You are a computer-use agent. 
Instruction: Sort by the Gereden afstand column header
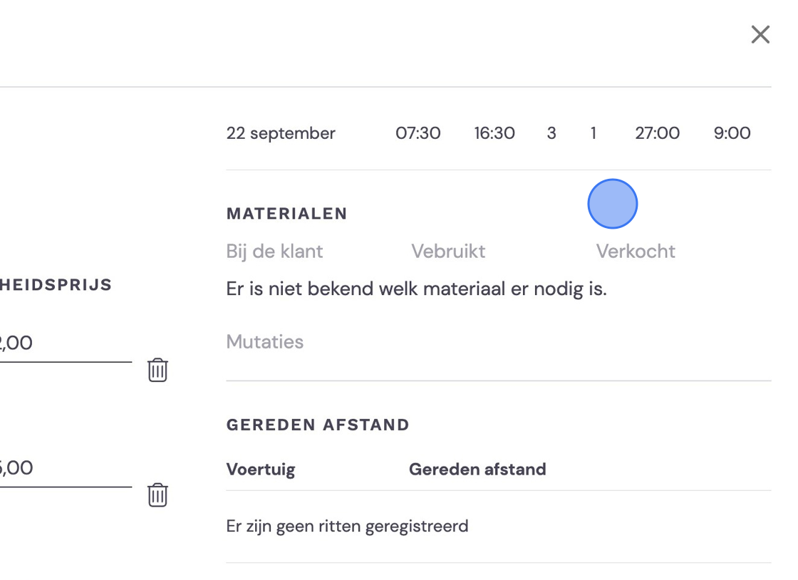(x=477, y=469)
